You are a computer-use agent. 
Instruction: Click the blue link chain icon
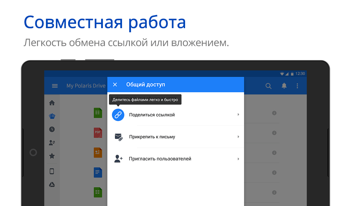pyautogui.click(x=118, y=115)
